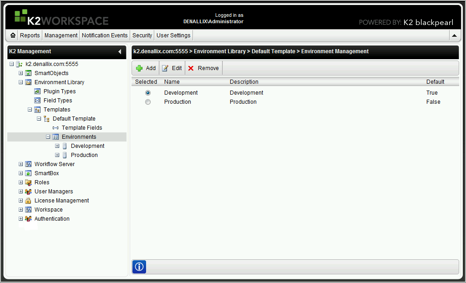Expand the Workspace tree node
The width and height of the screenshot is (466, 283).
20,210
